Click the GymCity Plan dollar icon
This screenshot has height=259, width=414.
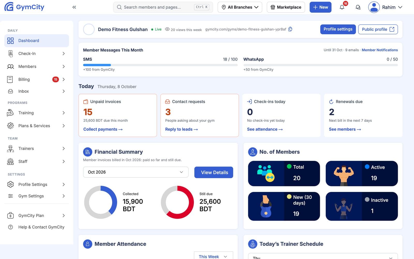pyautogui.click(x=10, y=215)
